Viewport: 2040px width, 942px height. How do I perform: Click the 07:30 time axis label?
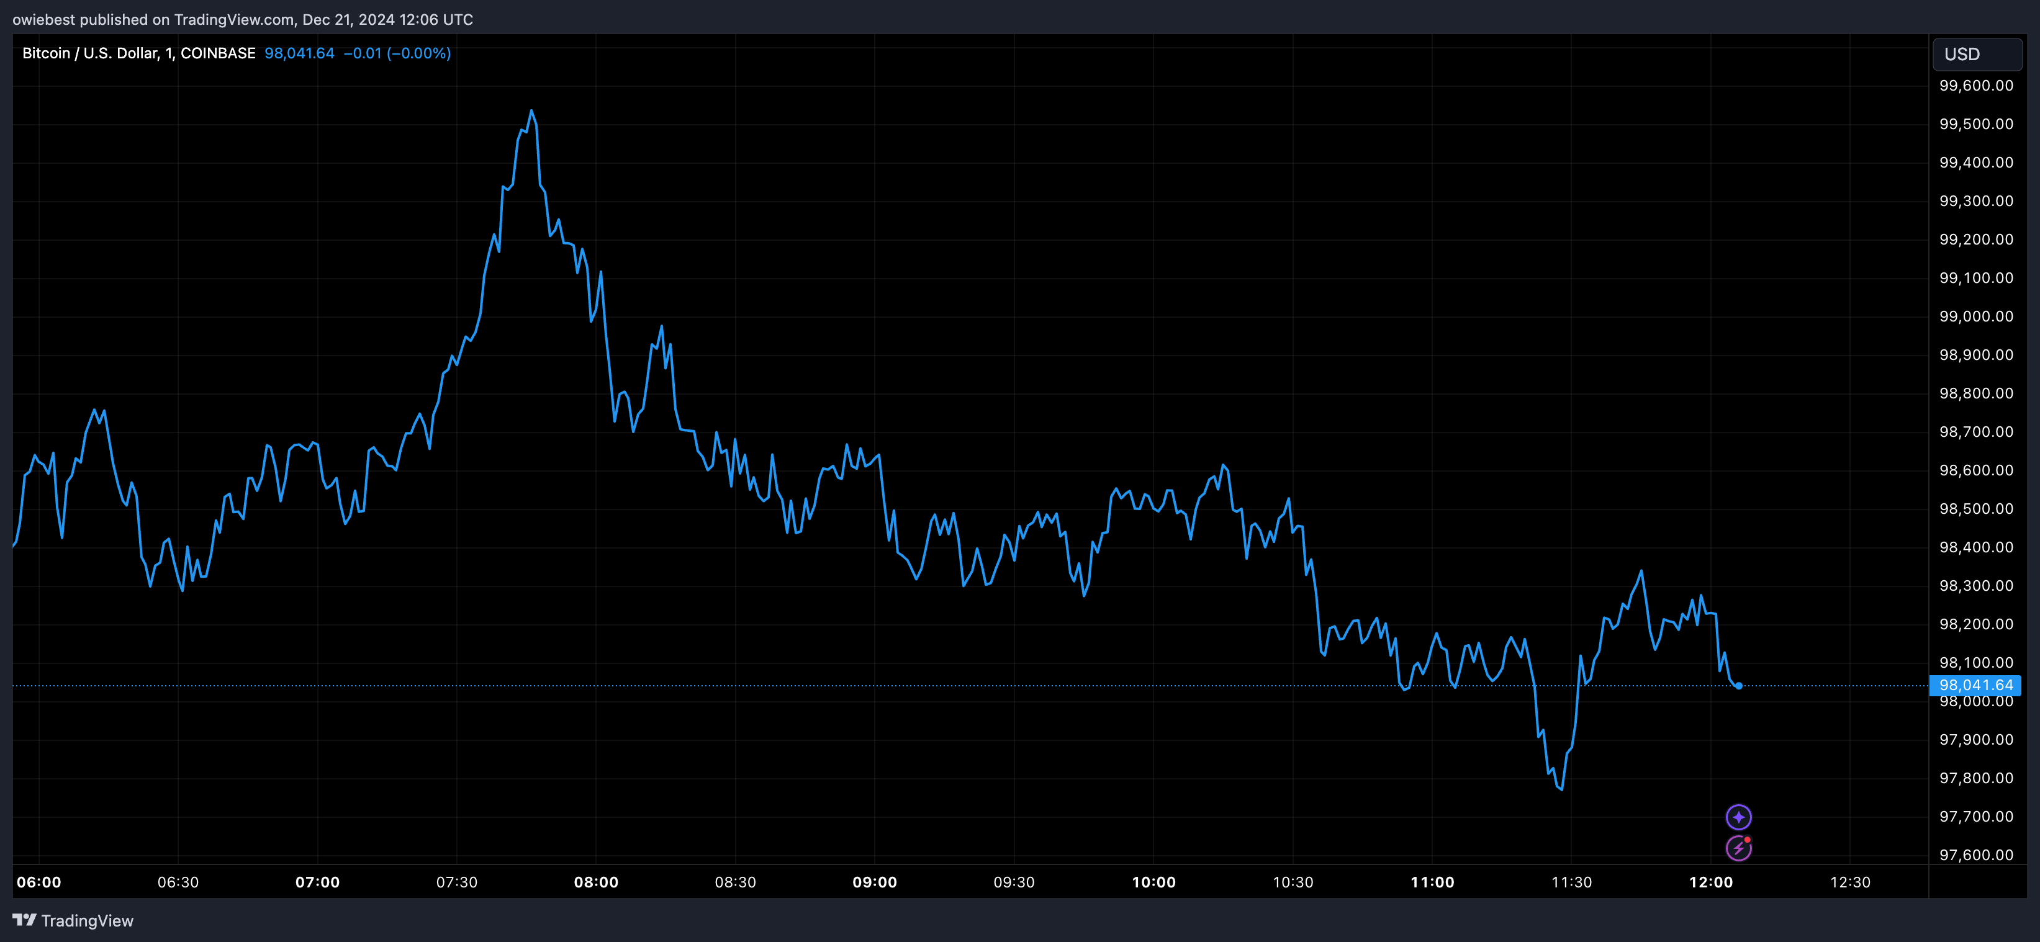click(x=457, y=882)
